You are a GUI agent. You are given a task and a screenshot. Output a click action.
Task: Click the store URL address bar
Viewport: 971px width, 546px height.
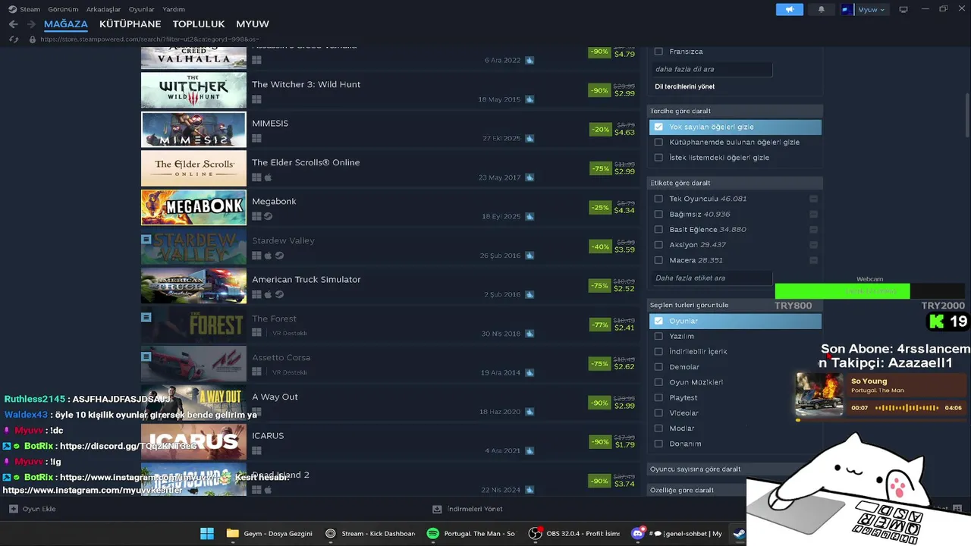pyautogui.click(x=149, y=39)
